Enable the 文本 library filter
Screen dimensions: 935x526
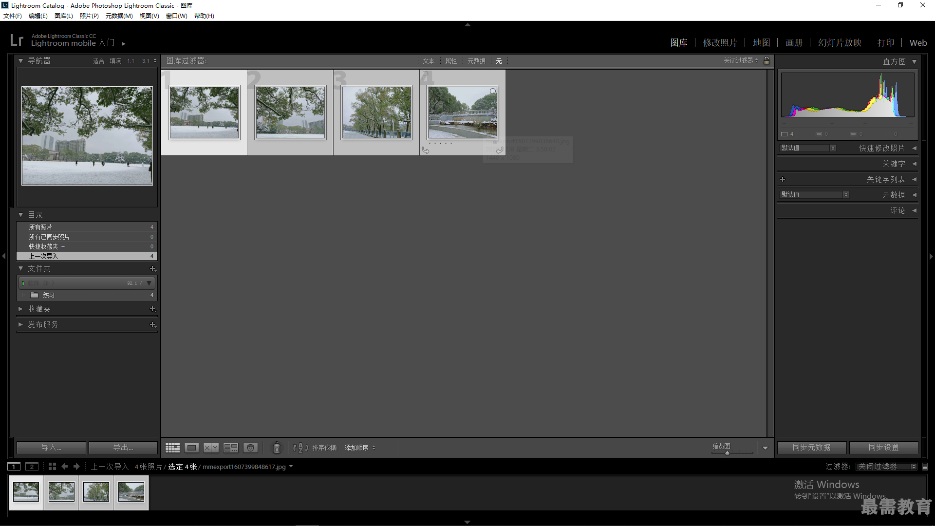coord(429,61)
